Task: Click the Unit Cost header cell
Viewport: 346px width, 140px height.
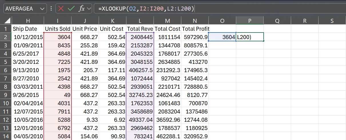Action: 112,29
